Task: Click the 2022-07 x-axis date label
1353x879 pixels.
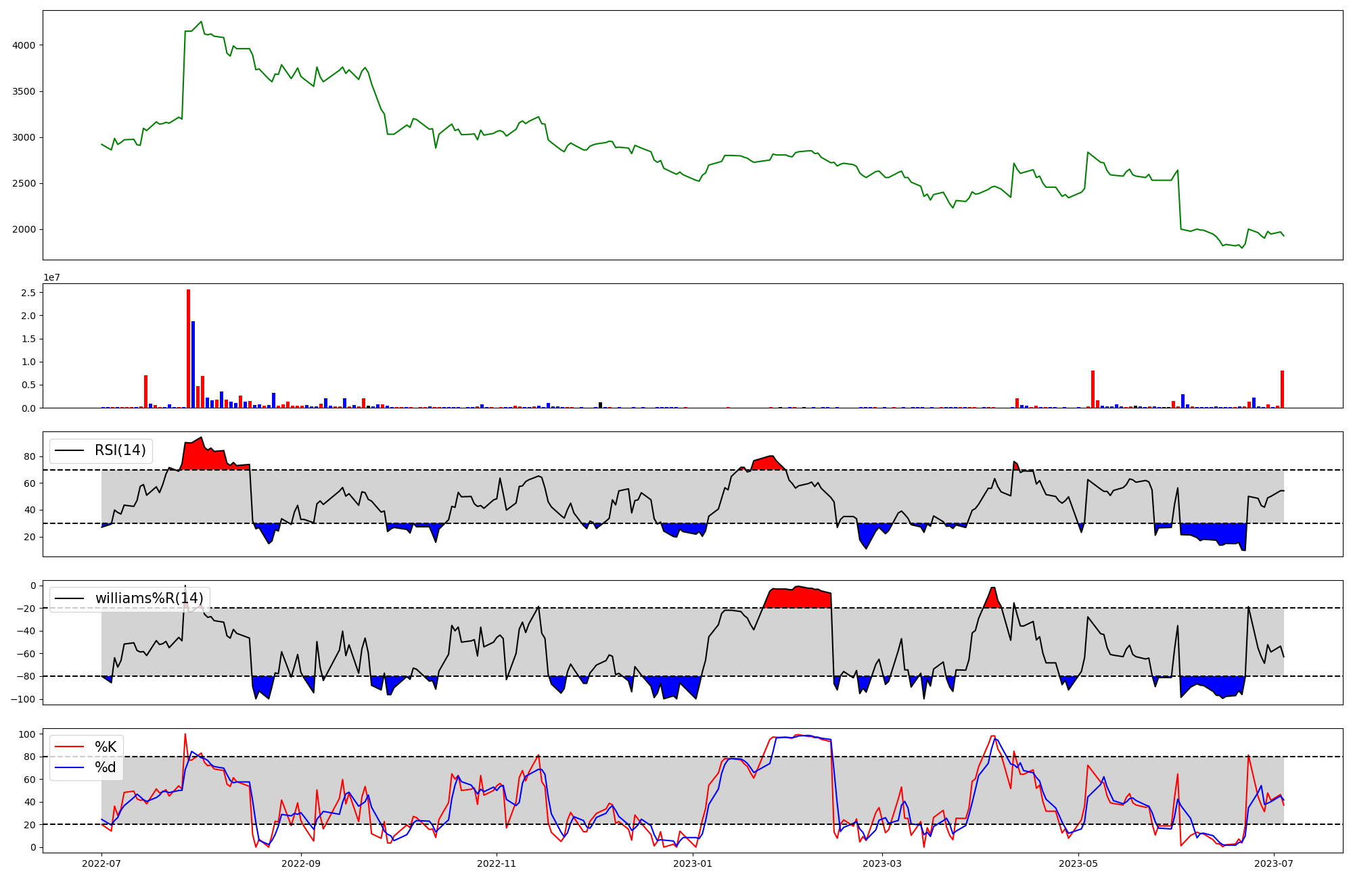Action: click(101, 863)
